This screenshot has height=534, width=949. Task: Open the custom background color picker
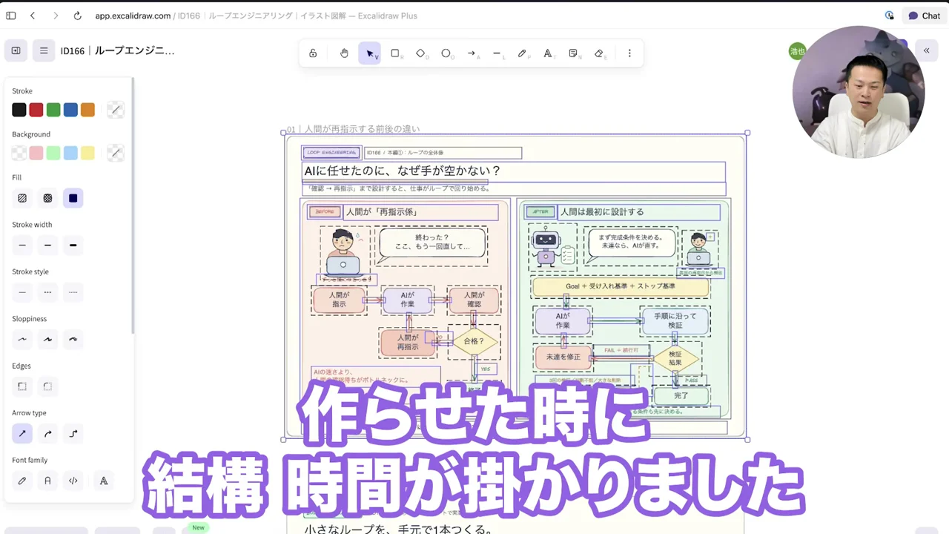[x=115, y=153]
